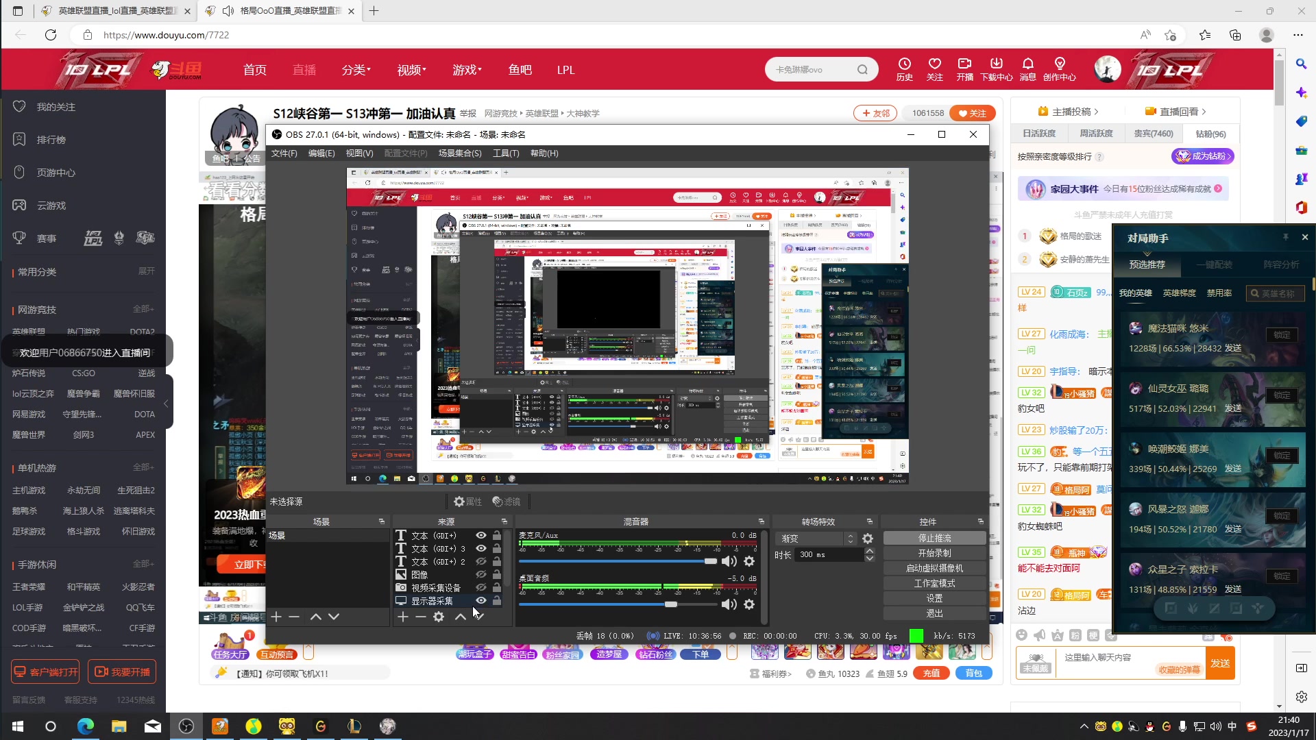Mute 桌面音频 with speaker icon
1316x740 pixels.
point(729,604)
